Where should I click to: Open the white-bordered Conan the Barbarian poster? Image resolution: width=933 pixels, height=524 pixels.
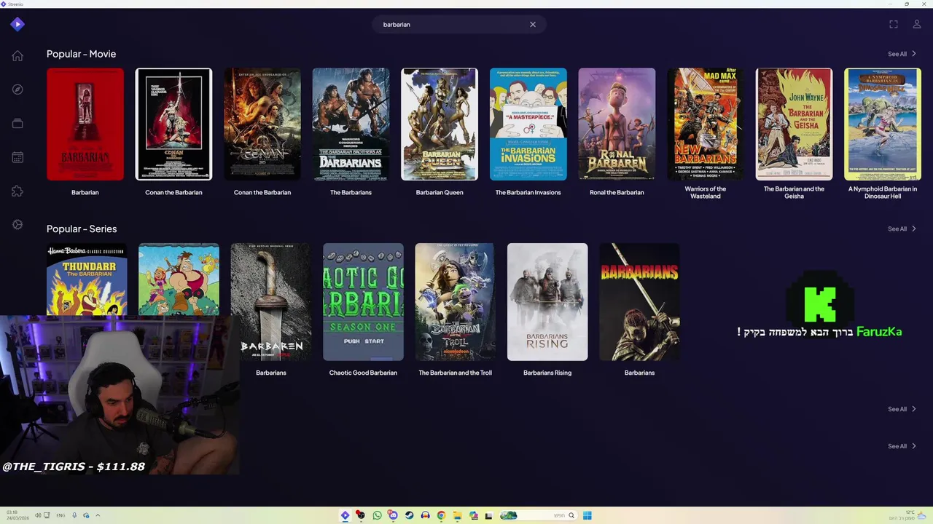click(x=173, y=124)
